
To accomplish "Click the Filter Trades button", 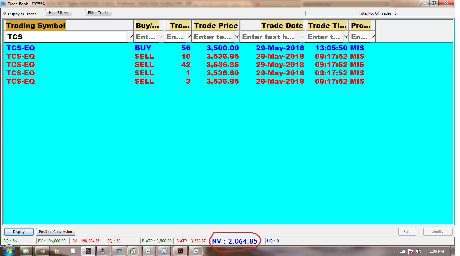I will 99,13.
